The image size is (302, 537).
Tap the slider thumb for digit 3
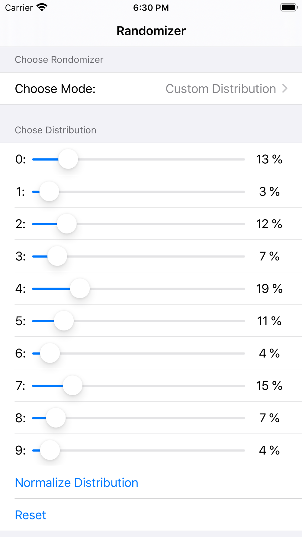click(57, 256)
